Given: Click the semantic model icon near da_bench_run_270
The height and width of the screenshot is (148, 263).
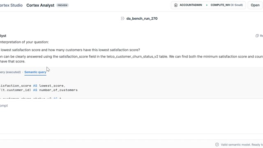Looking at the screenshot, I should click(122, 18).
